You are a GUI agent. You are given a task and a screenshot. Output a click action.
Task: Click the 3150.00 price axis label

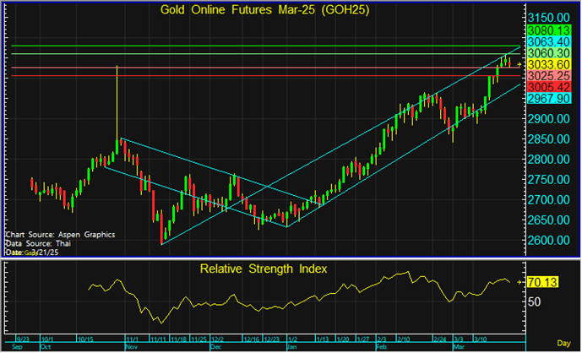(549, 17)
